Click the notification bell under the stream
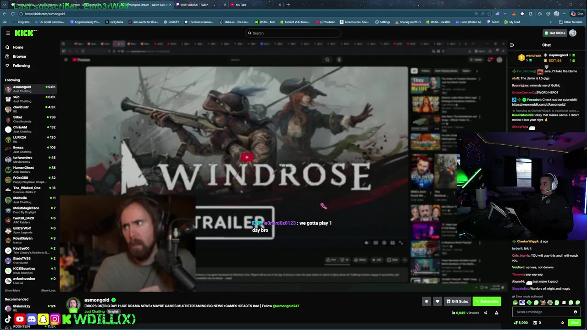 pos(426,301)
